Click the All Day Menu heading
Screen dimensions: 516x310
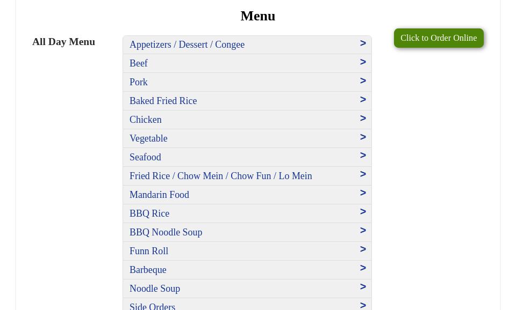click(x=63, y=41)
